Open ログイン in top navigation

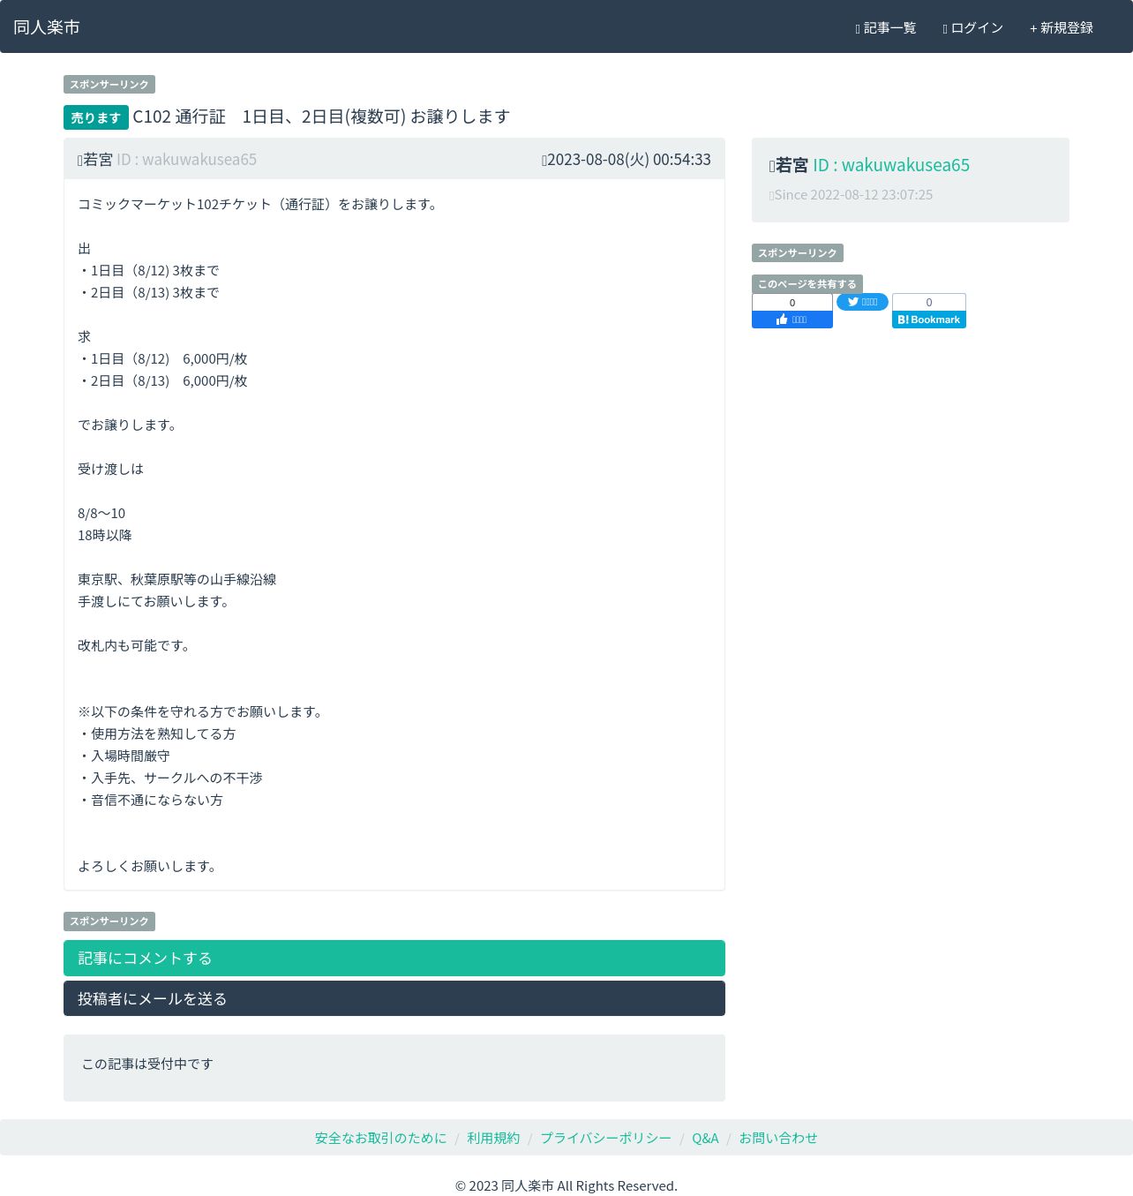click(973, 28)
